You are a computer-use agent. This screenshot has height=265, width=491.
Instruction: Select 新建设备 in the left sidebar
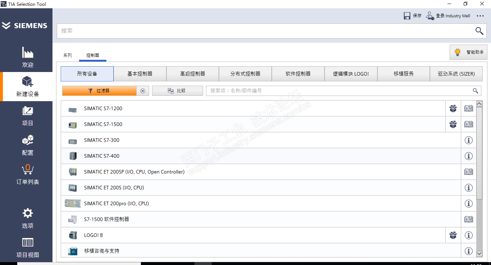click(28, 86)
